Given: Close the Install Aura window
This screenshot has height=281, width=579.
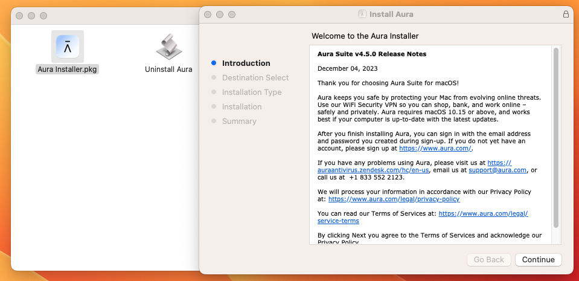Looking at the screenshot, I should point(208,15).
